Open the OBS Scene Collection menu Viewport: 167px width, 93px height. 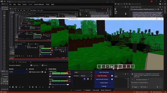[39, 4]
